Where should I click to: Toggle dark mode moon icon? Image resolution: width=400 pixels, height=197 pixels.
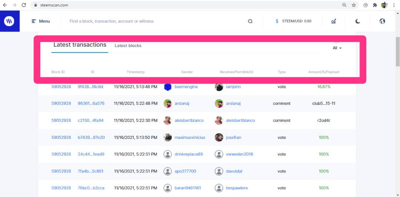tap(358, 21)
